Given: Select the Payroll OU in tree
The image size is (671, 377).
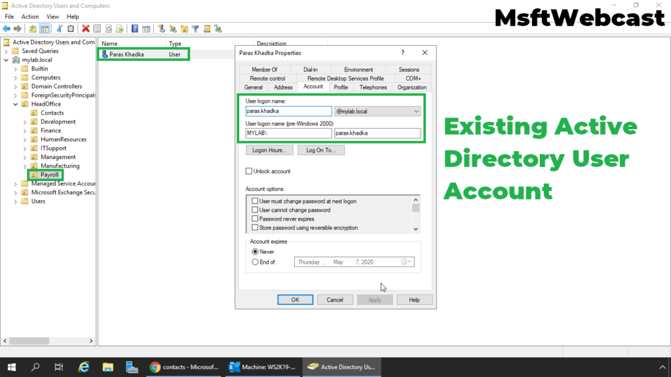Looking at the screenshot, I should (x=50, y=174).
